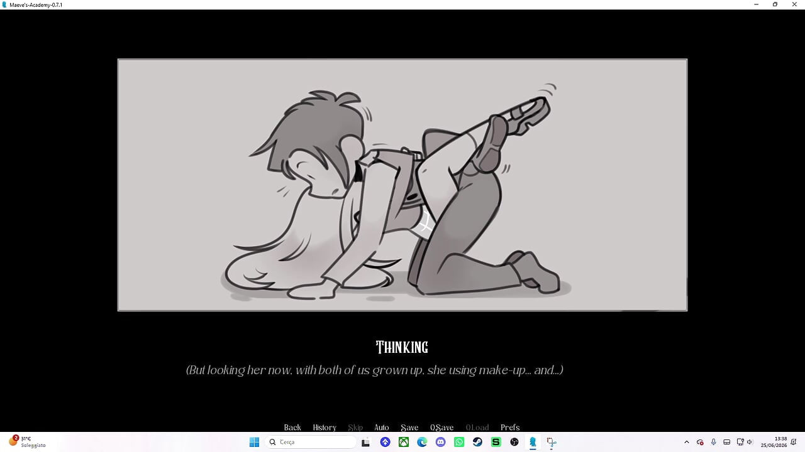Advance dialogue by clicking the story text
Screen dimensions: 805x452
click(374, 370)
